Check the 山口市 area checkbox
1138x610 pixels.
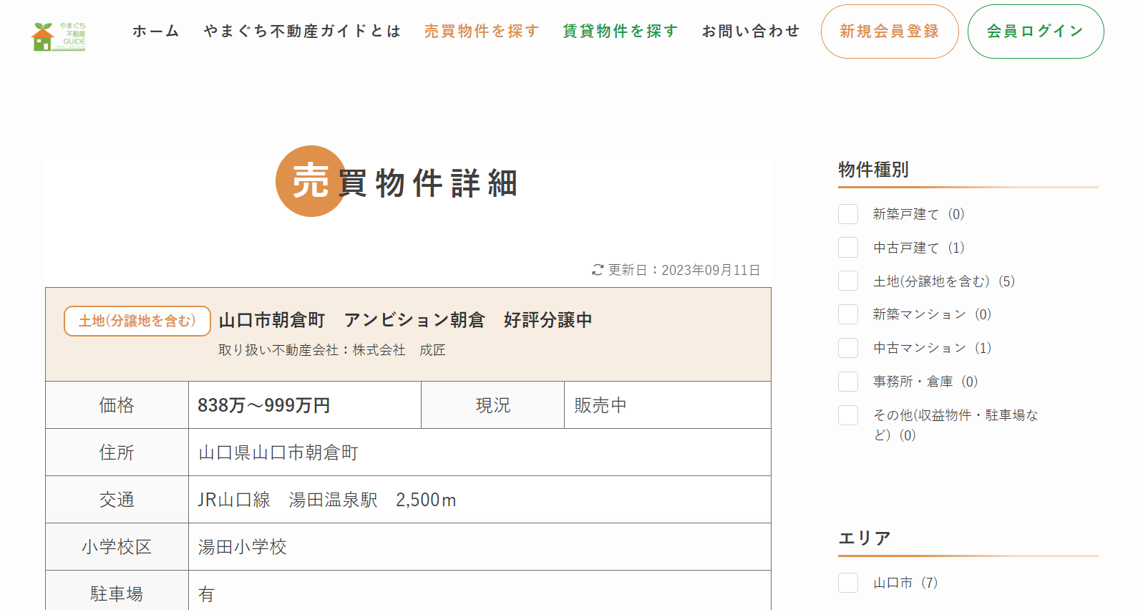point(848,583)
